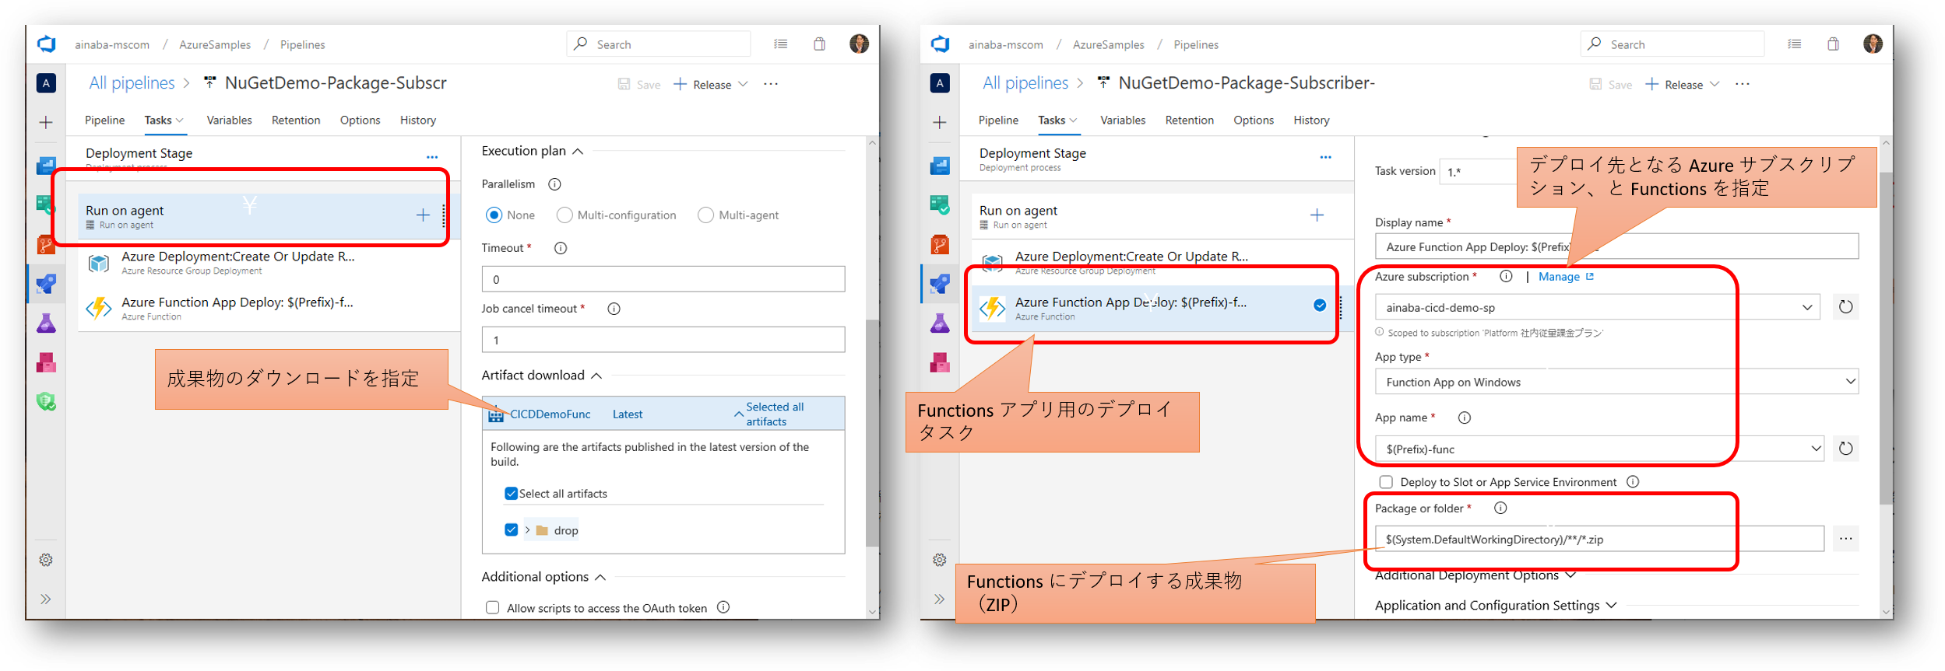Collapse the Execution plan section
Image resolution: width=1945 pixels, height=671 pixels.
click(x=578, y=151)
